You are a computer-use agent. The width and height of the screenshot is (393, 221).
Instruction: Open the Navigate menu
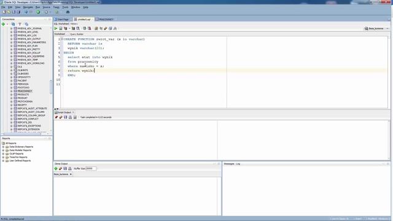point(28,7)
